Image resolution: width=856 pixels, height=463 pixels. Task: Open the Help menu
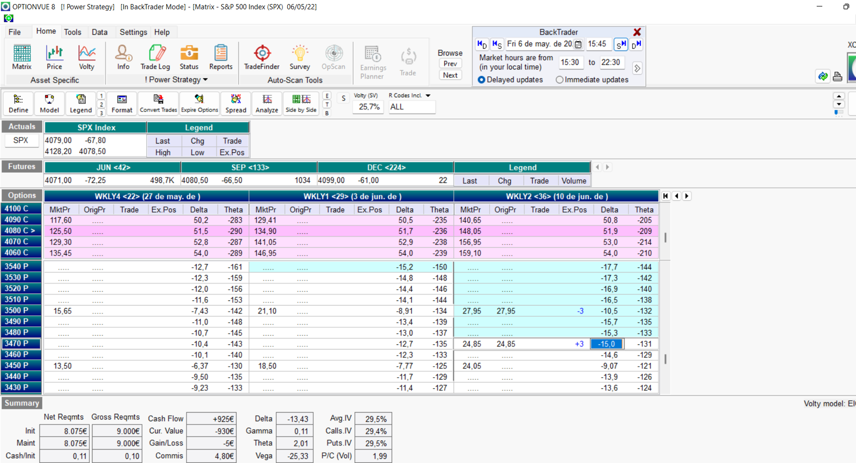coord(162,32)
